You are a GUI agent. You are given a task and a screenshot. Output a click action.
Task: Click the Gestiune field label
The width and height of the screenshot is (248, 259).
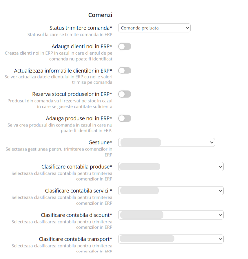pos(100,142)
